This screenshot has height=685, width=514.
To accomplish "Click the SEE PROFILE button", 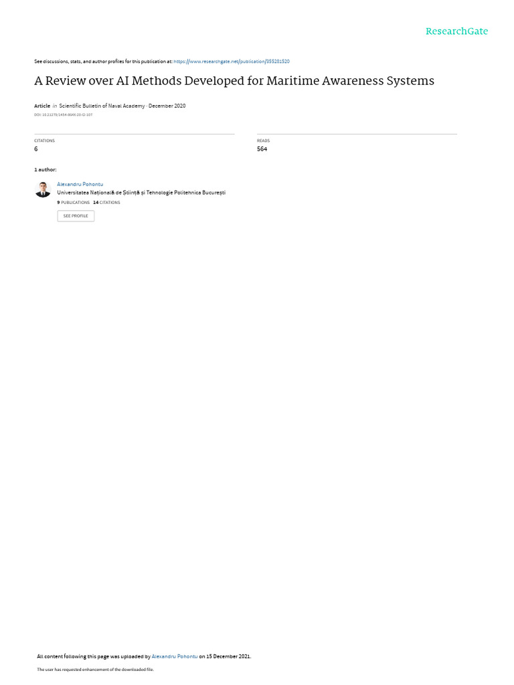I will tap(76, 216).
